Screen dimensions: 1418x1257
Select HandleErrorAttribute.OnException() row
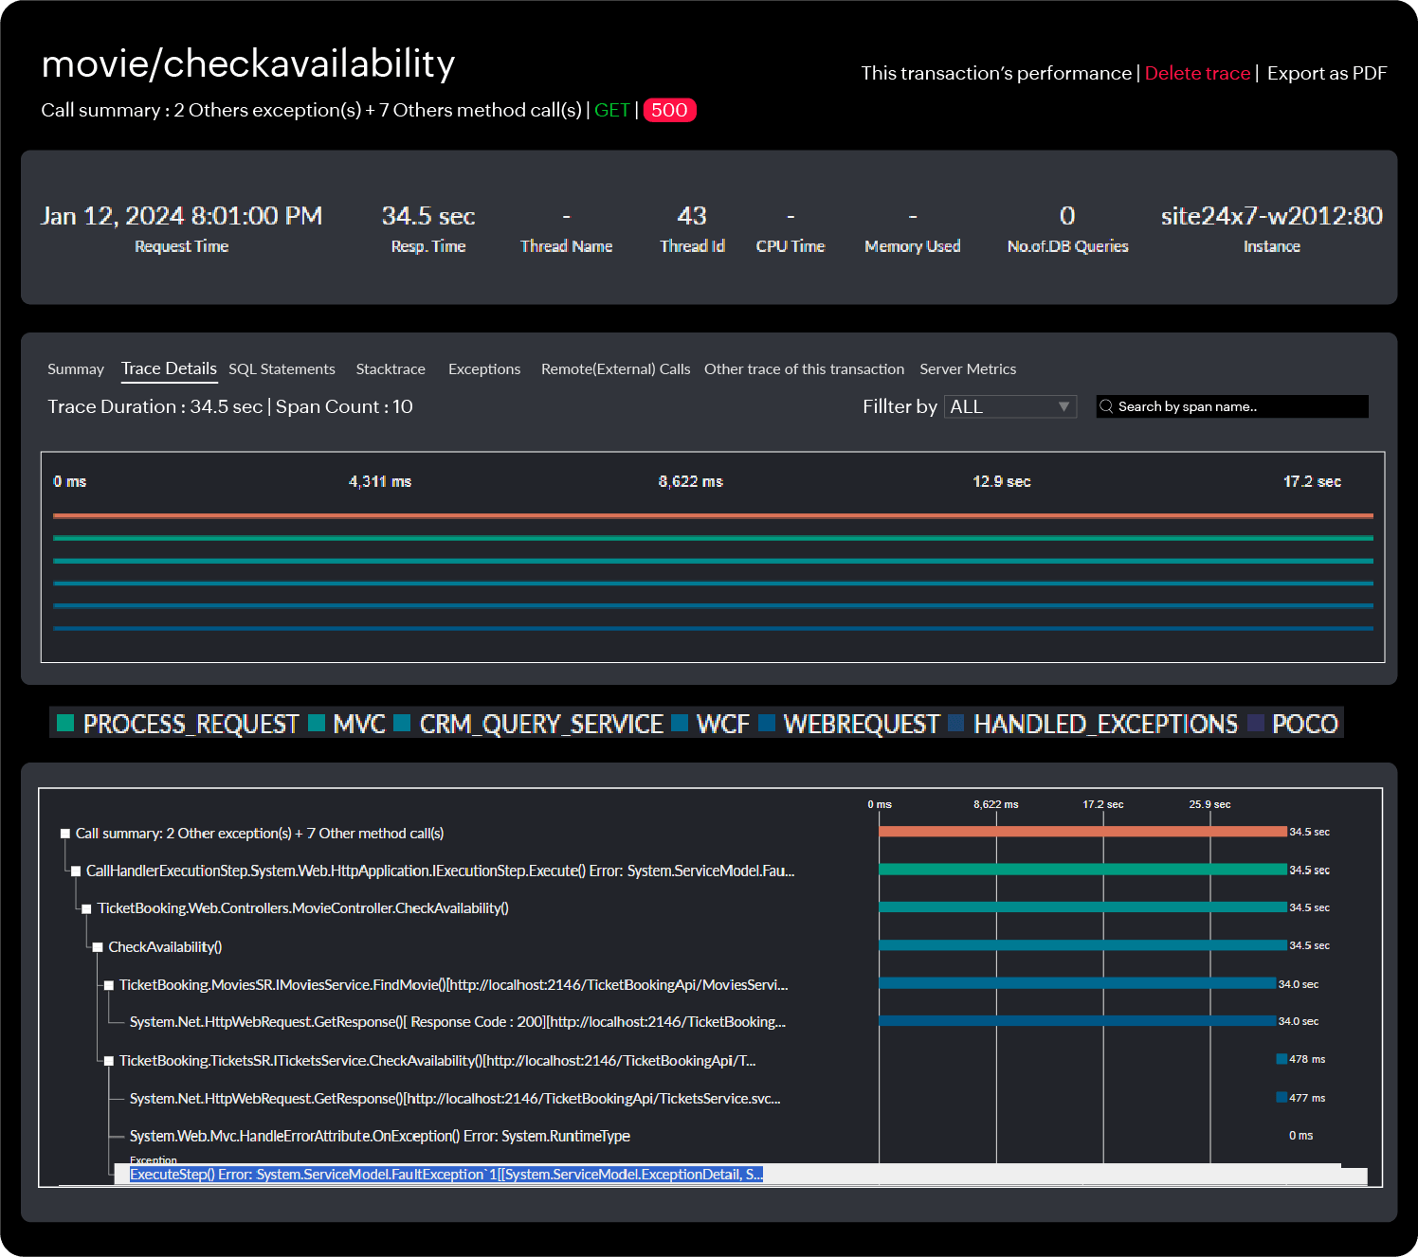pos(380,1136)
